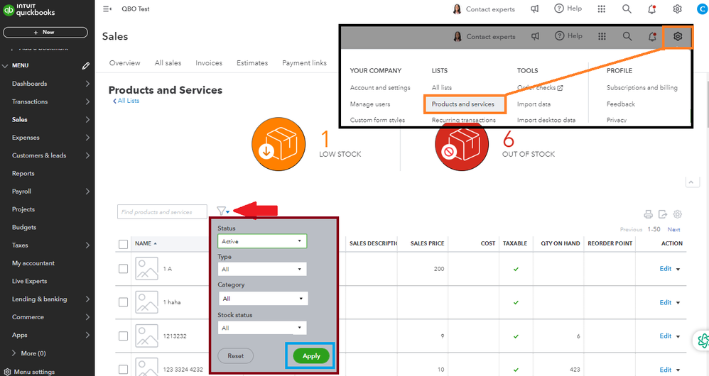Viewport: 709px width, 376px height.
Task: Export the products list to file
Action: [x=663, y=214]
